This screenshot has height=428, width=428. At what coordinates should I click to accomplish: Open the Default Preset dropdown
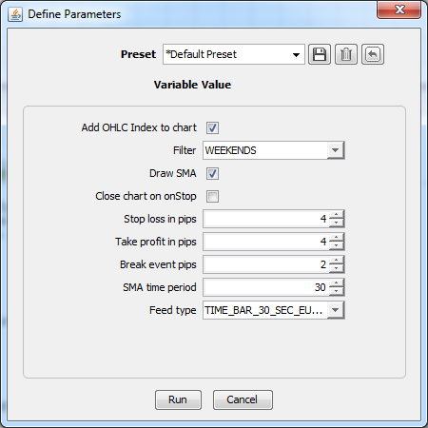(x=234, y=54)
